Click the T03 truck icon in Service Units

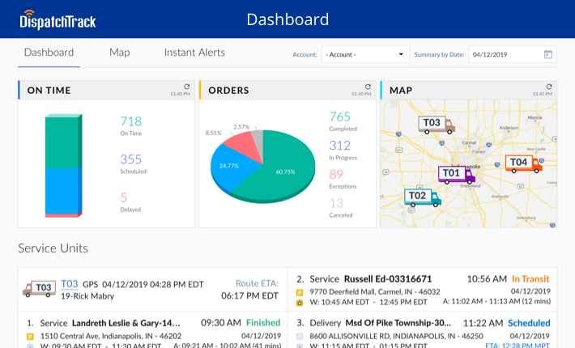click(39, 288)
